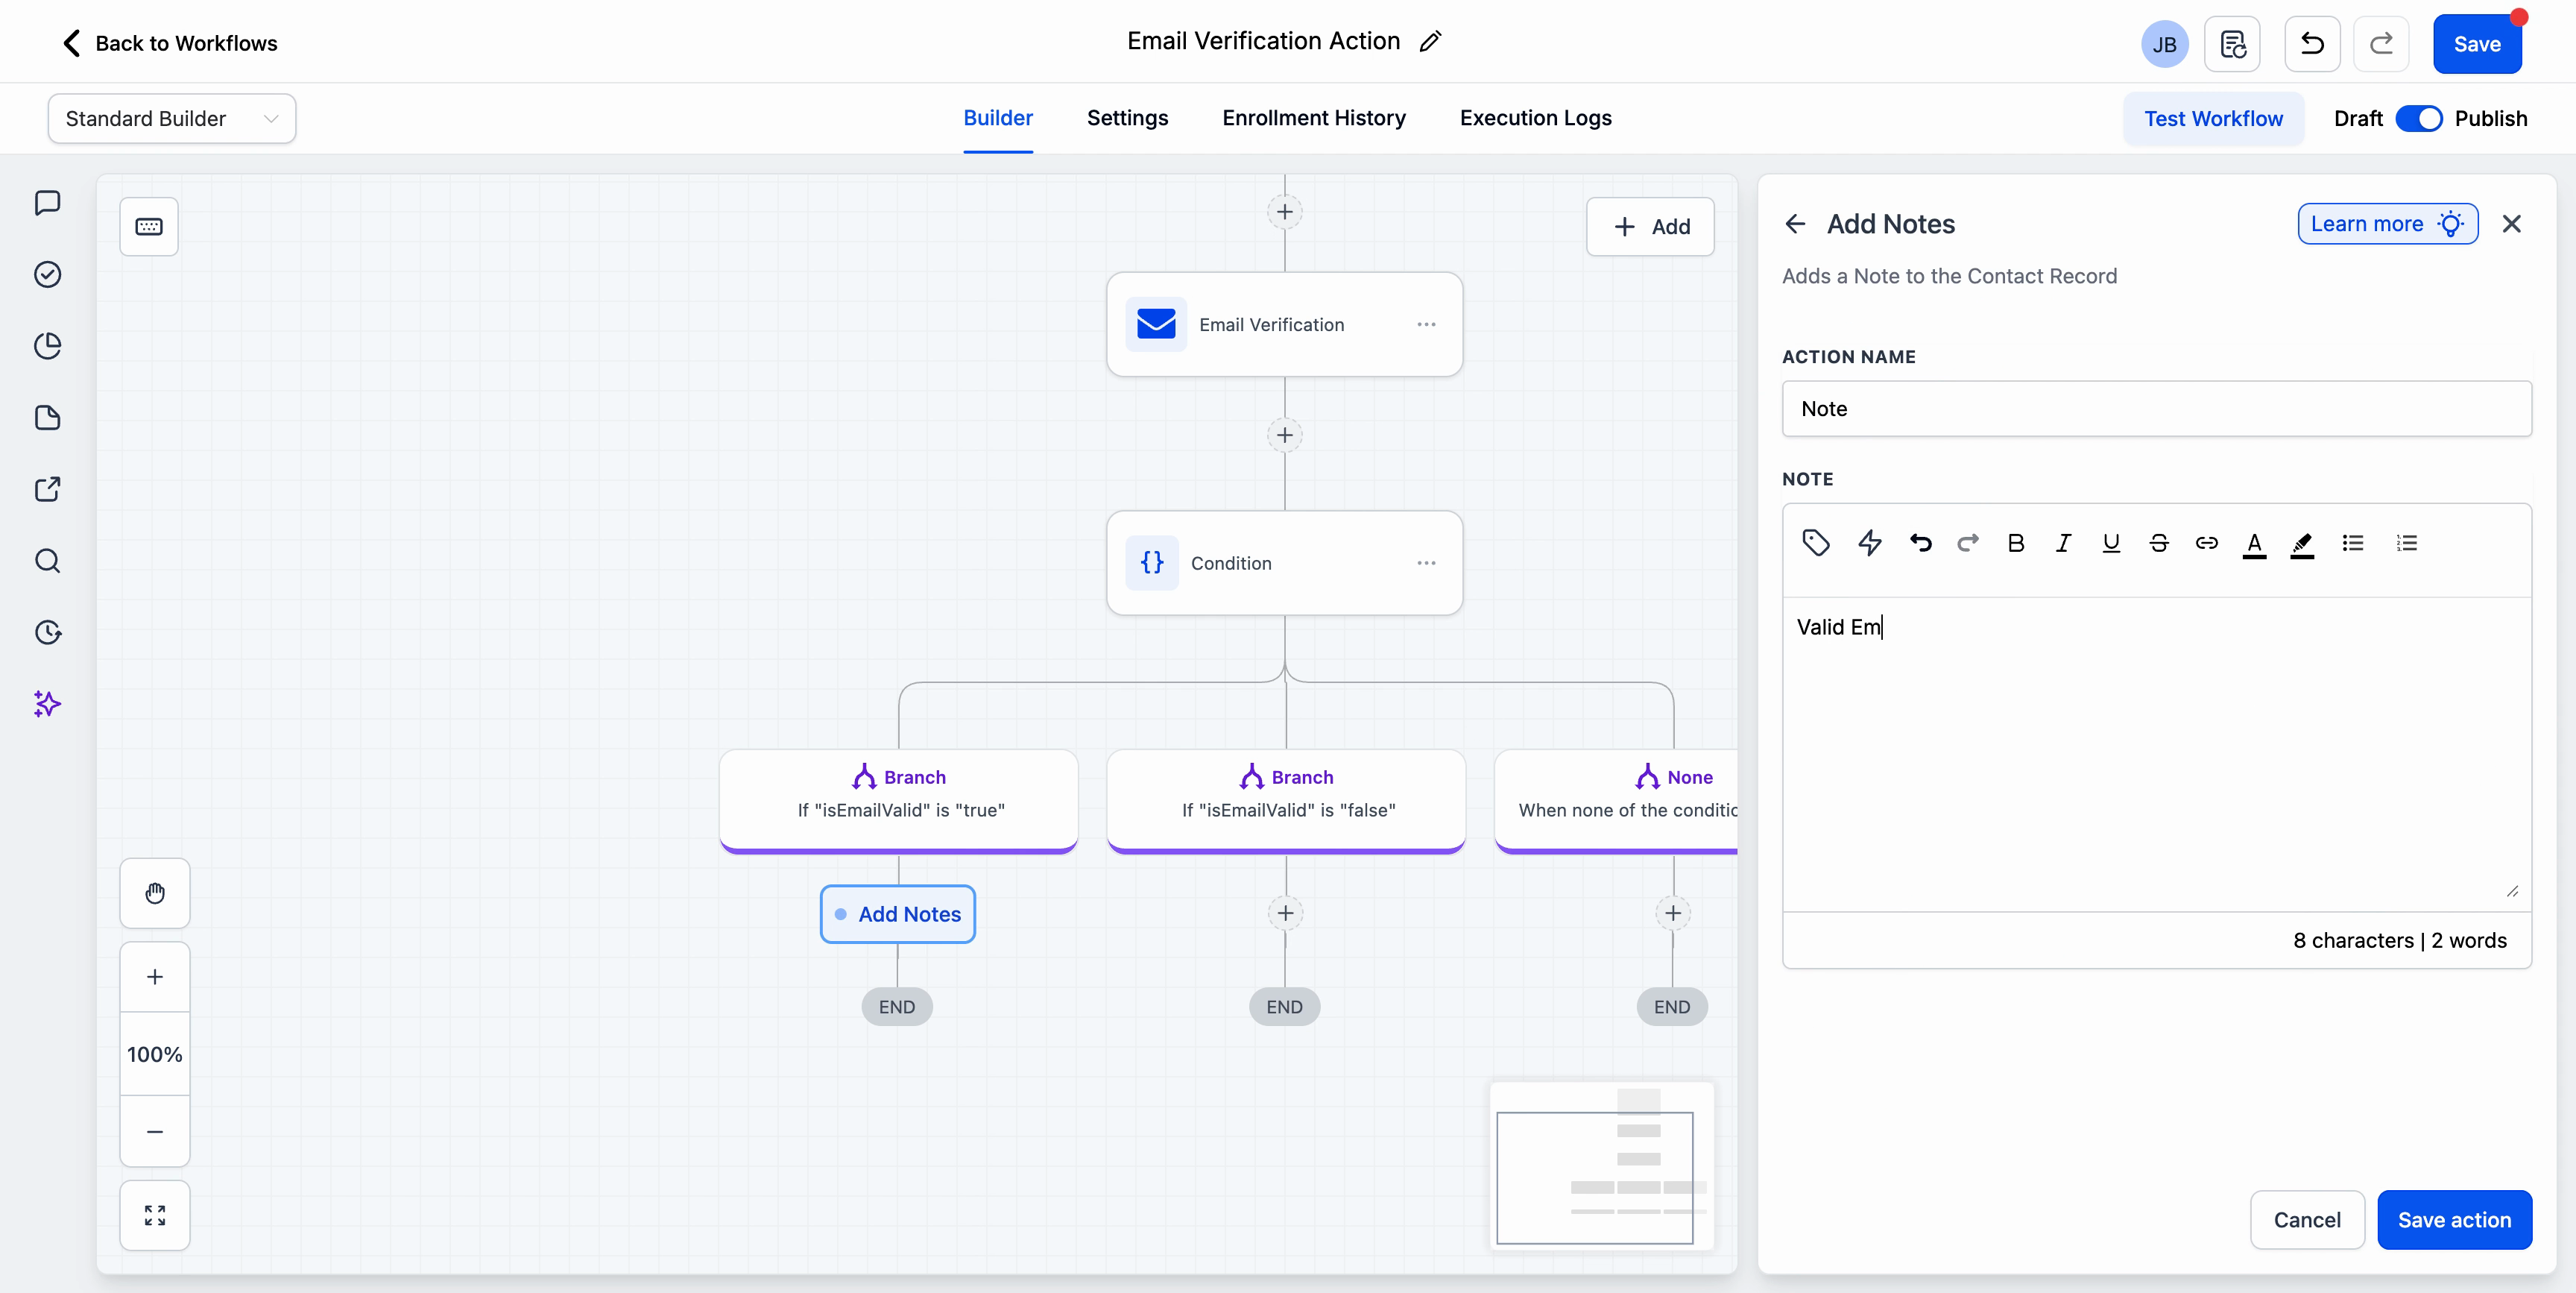Switch to the Execution Logs tab
2576x1293 pixels.
1535,118
